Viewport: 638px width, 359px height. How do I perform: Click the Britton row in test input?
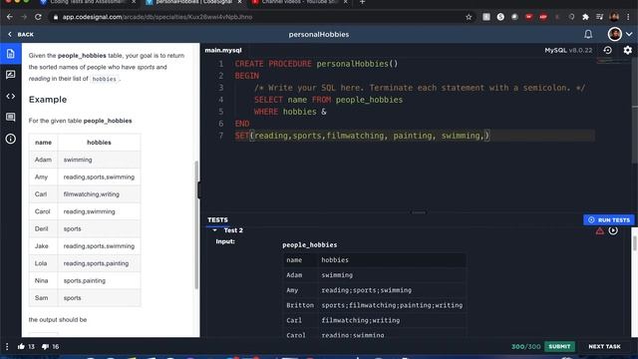coord(375,305)
